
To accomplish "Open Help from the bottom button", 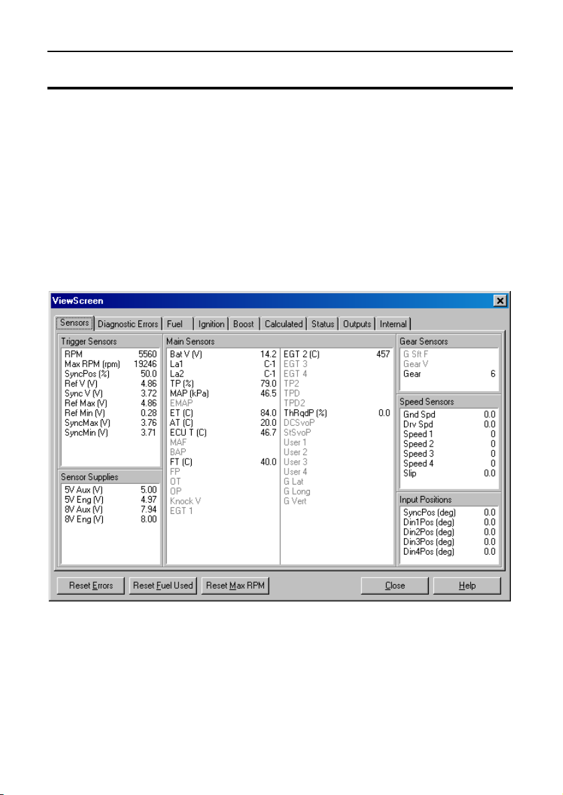I will 467,585.
